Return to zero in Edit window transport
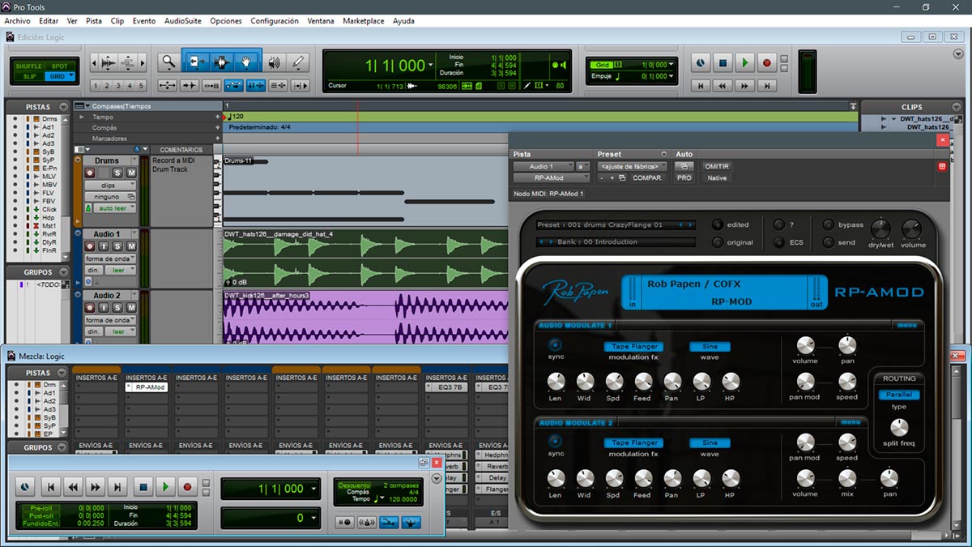Screen dimensions: 972x547 coord(701,85)
